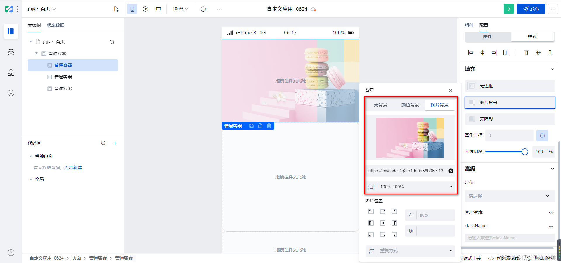Delete the selected container
Screen dimensions: 561x263
coord(269,126)
